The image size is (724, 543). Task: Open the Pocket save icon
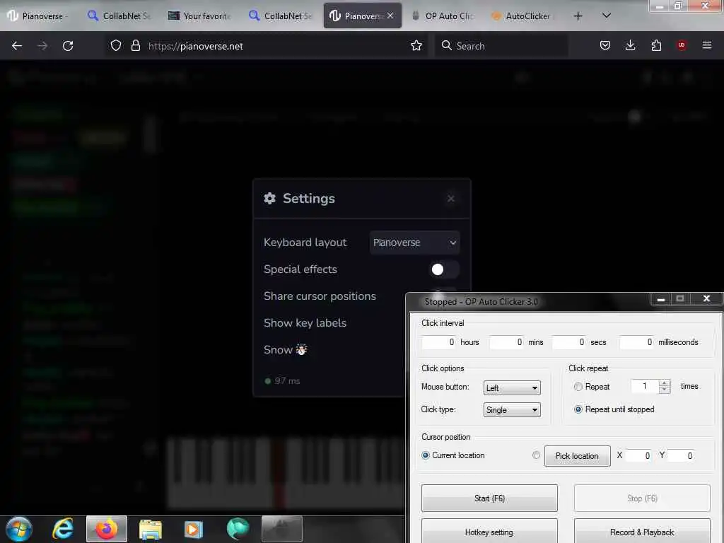coord(605,45)
